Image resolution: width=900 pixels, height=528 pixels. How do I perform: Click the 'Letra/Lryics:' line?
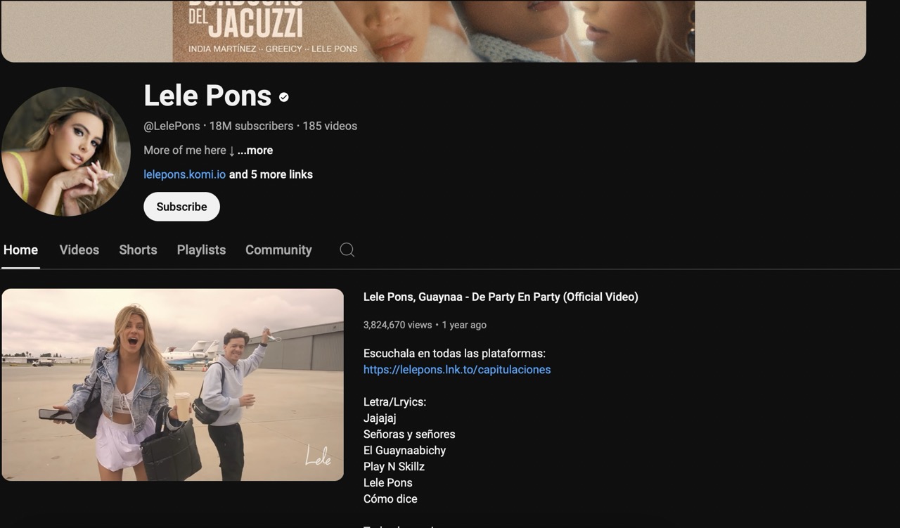point(394,401)
